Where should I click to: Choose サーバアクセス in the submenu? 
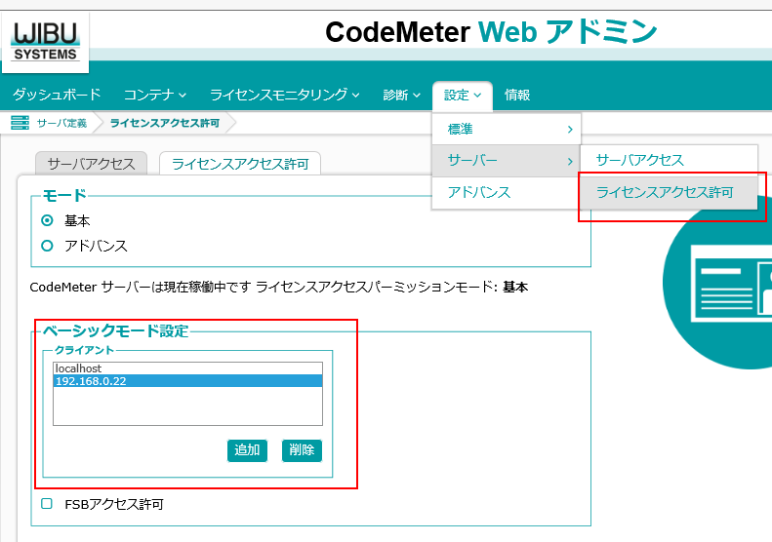(669, 160)
